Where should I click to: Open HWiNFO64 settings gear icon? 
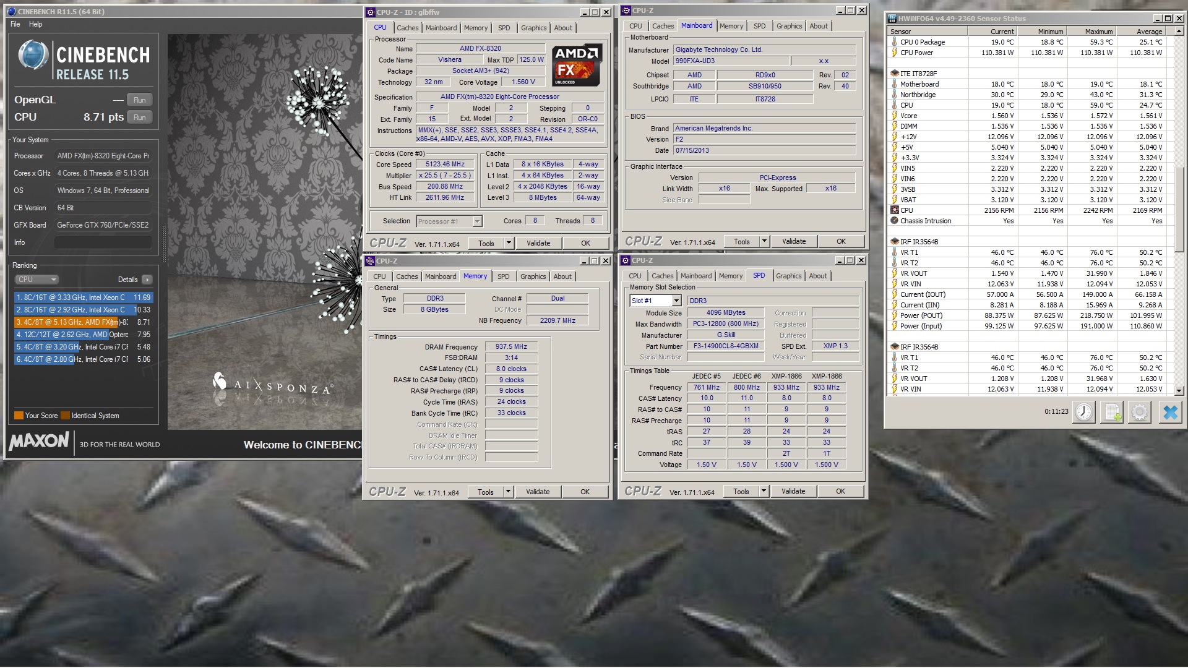coord(1140,412)
